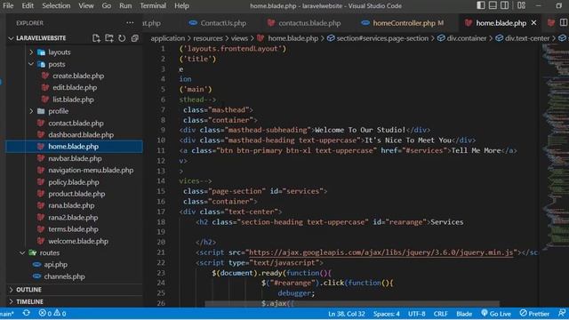Select the home.blade.php editor tab
This screenshot has width=569, height=320.
[x=501, y=23]
